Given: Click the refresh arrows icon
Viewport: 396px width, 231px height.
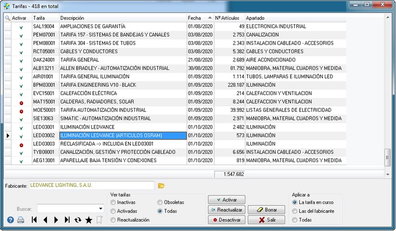Looking at the screenshot, I should (x=78, y=220).
